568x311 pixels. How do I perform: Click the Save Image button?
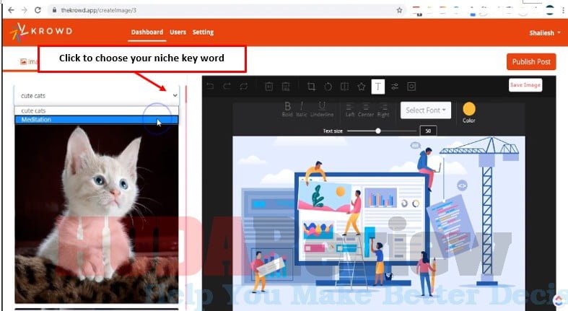coord(525,85)
